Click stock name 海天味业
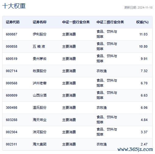This screenshot has width=155, height=154. point(39,120)
